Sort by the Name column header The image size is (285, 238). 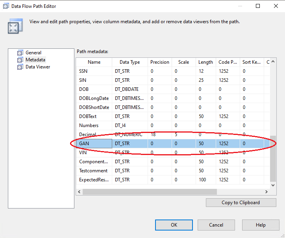point(94,62)
